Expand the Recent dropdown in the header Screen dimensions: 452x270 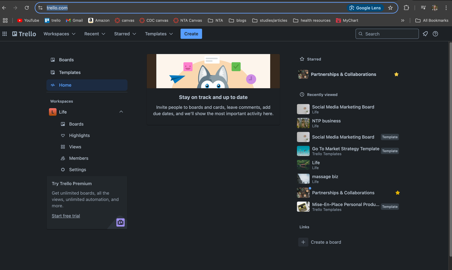[x=95, y=34]
